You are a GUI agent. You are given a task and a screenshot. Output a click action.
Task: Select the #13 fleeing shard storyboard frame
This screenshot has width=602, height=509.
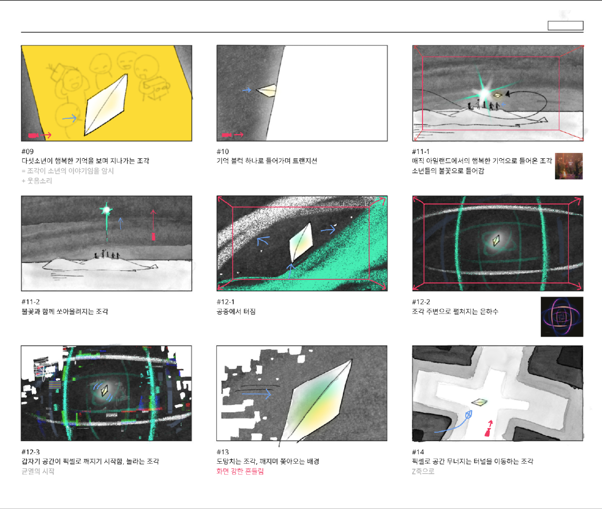[x=302, y=393]
